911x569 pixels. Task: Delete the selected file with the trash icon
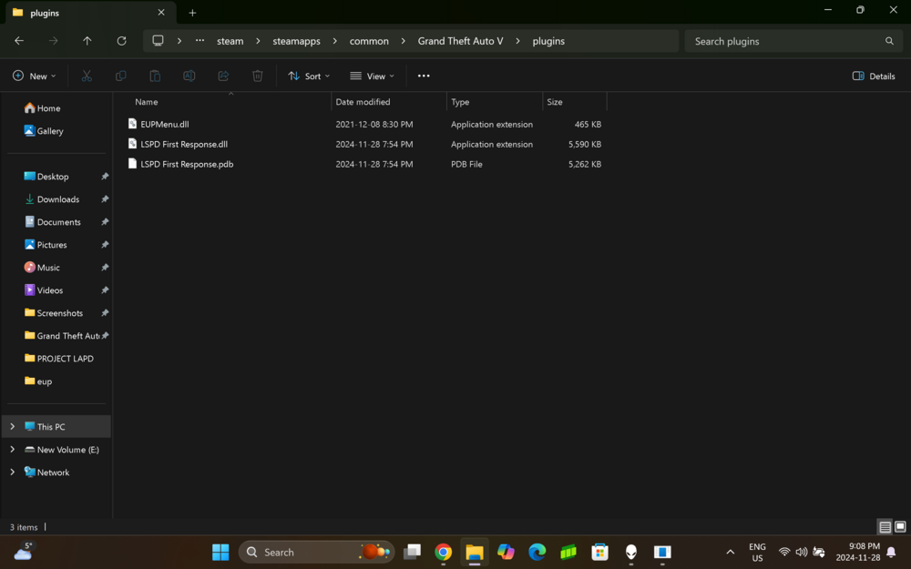[258, 76]
